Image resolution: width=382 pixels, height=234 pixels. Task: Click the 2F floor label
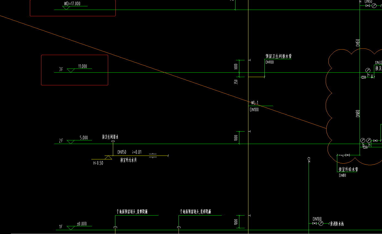pyautogui.click(x=61, y=141)
